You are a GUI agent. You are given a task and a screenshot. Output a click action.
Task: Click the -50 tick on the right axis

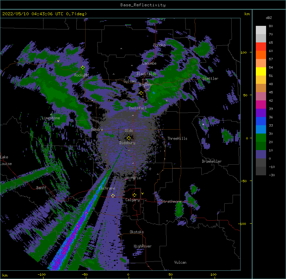tap(244, 181)
